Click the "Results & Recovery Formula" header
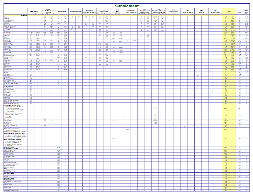 tap(48, 11)
